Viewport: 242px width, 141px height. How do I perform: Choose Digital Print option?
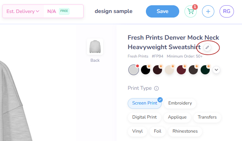(144, 117)
